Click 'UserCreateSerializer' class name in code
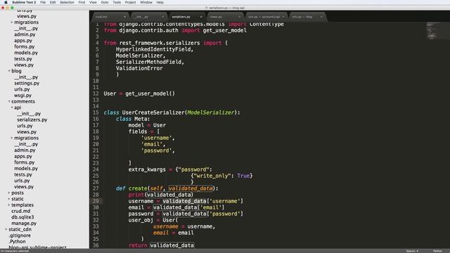This screenshot has height=253, width=450. pyautogui.click(x=153, y=112)
